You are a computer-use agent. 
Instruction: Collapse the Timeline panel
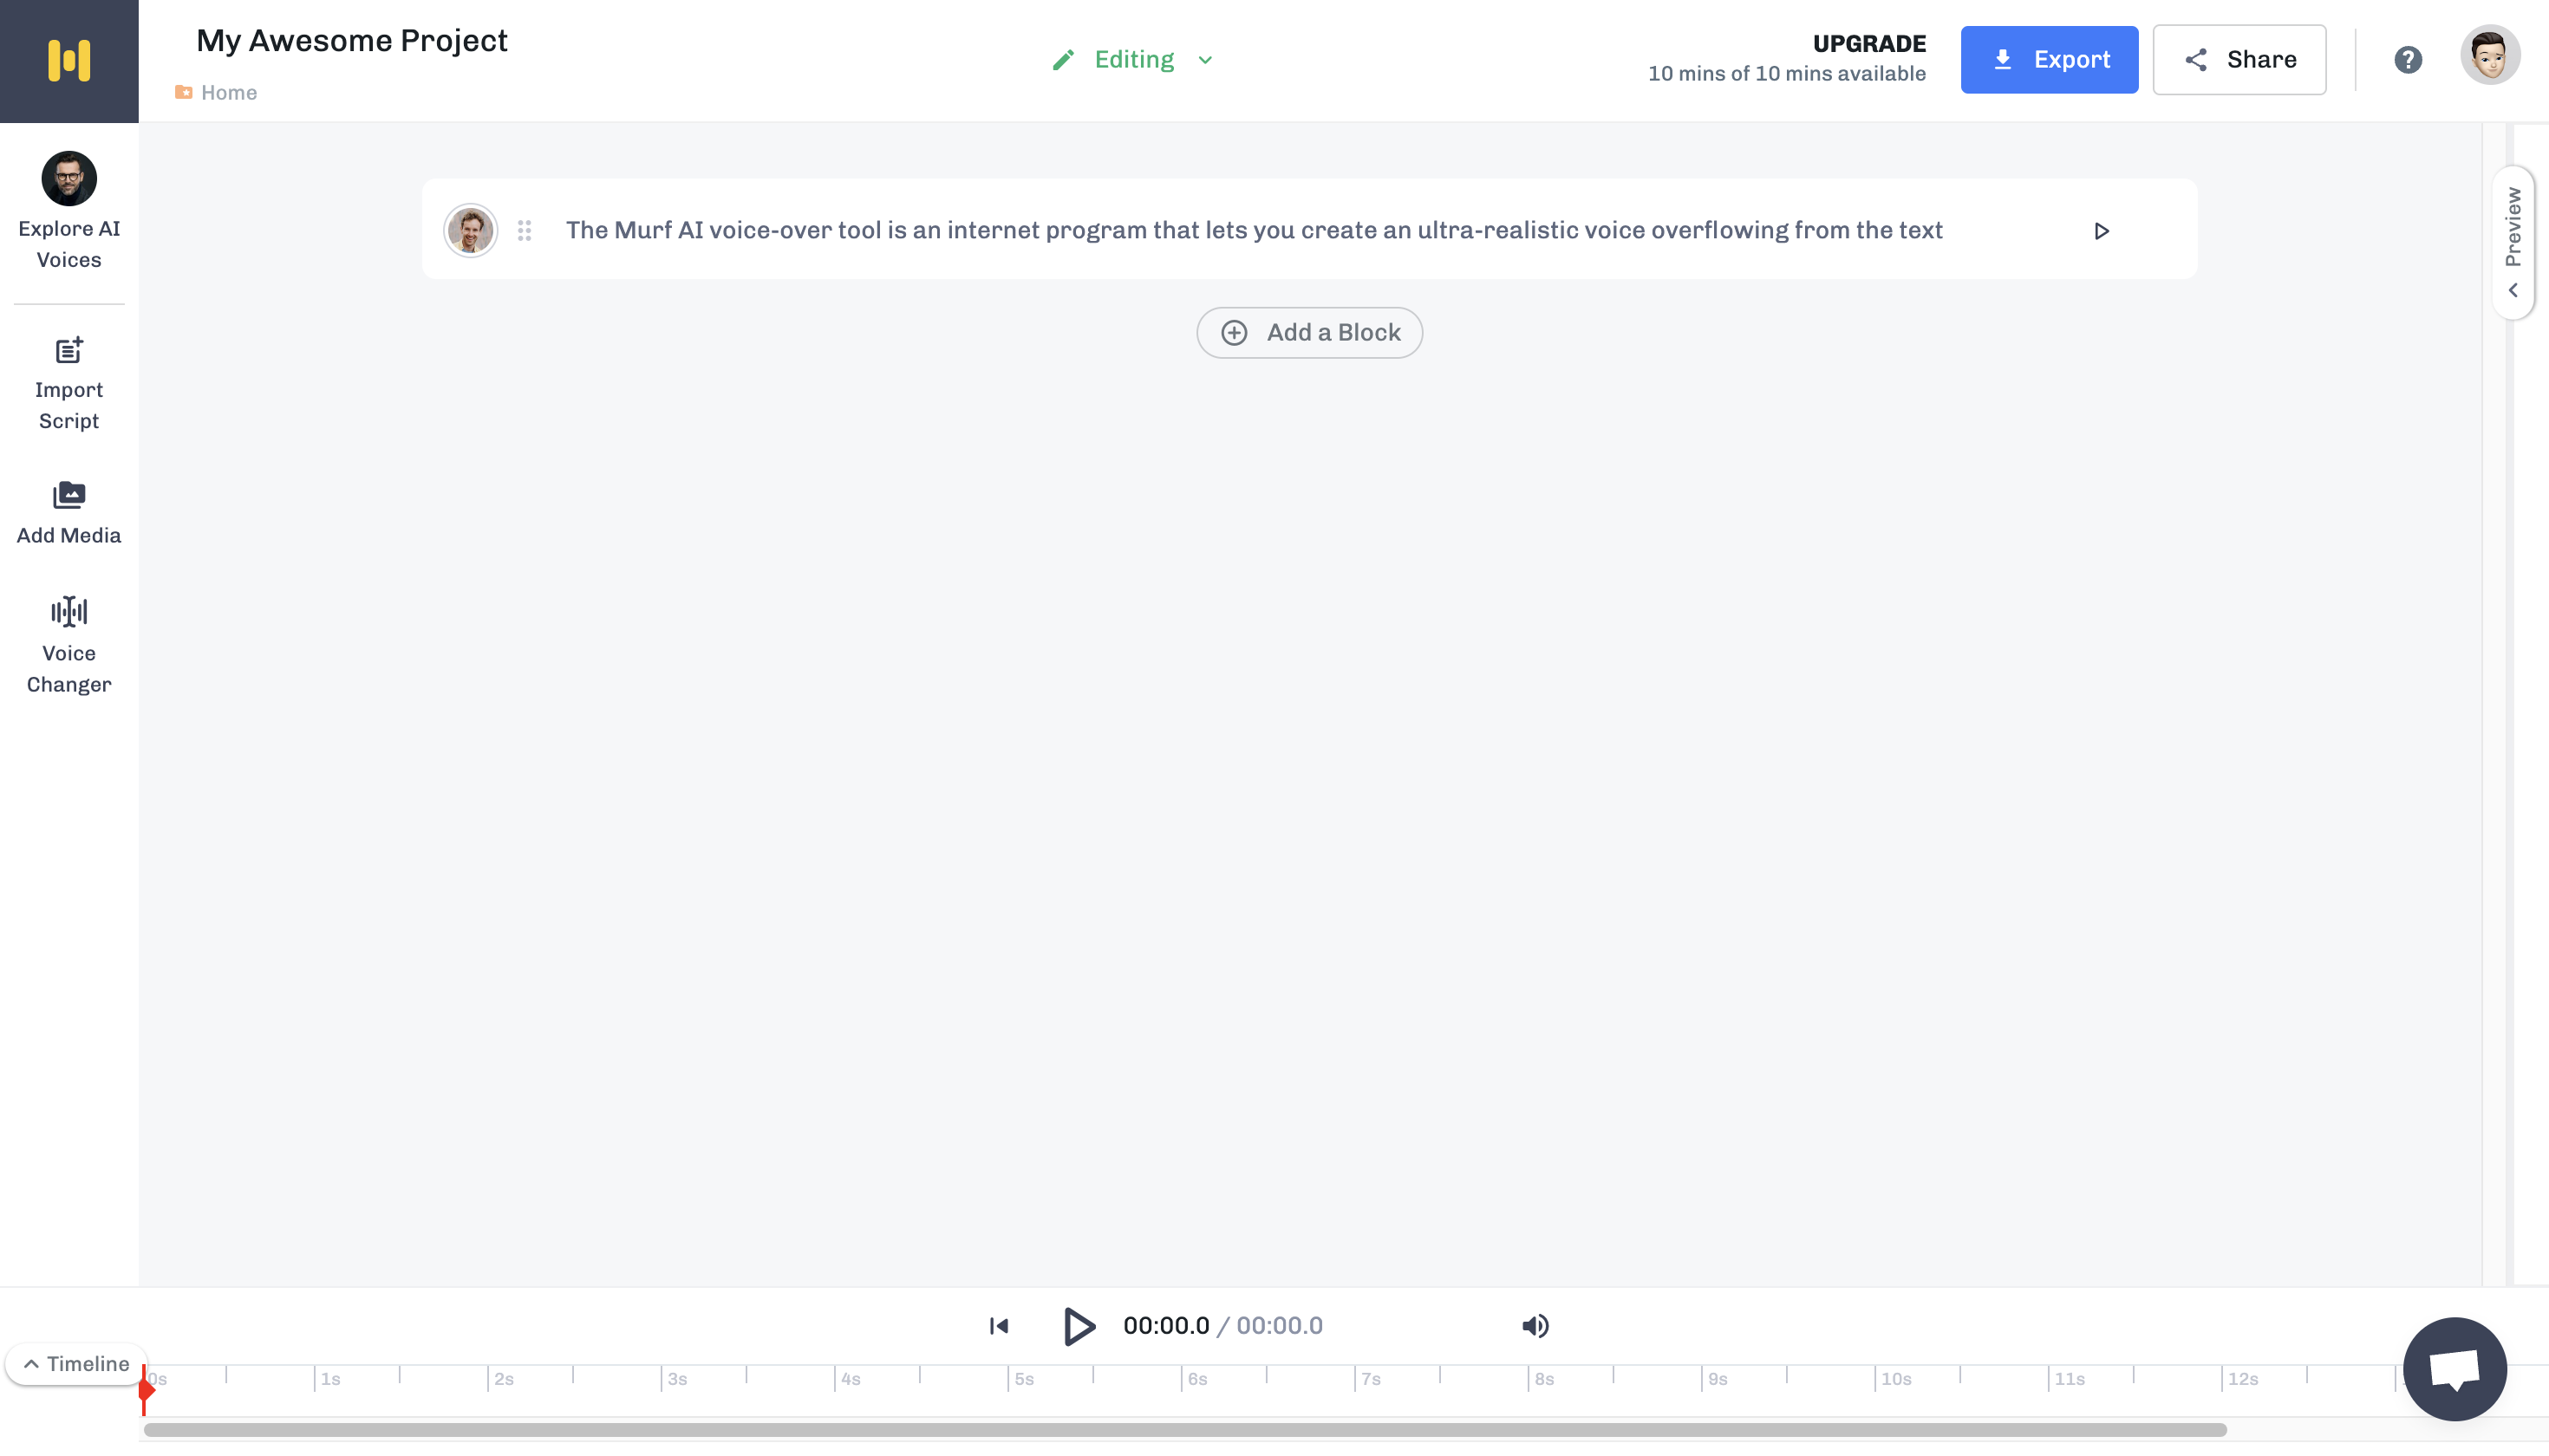(x=75, y=1363)
